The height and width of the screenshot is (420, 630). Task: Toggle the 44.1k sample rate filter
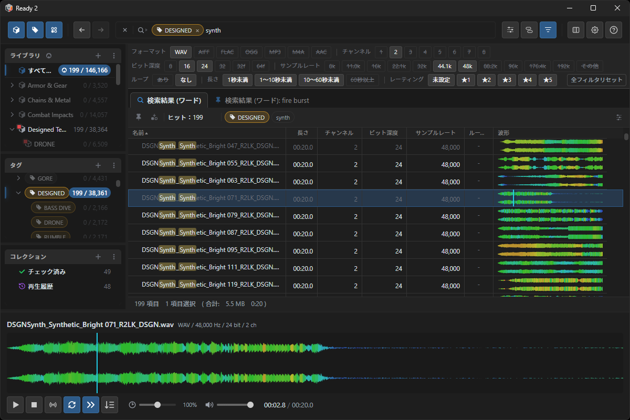click(x=445, y=66)
